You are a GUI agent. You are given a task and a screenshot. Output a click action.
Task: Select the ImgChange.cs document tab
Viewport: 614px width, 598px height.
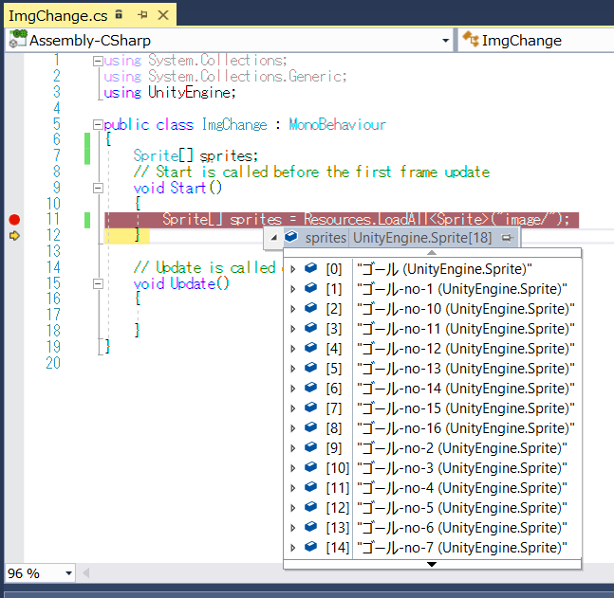90,15
